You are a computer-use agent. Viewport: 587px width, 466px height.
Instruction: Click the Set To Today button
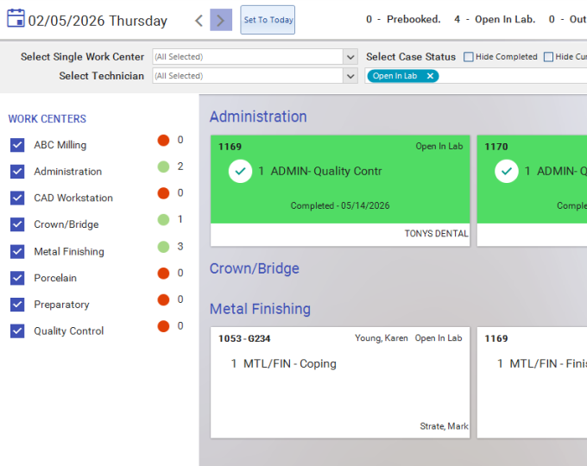(268, 20)
